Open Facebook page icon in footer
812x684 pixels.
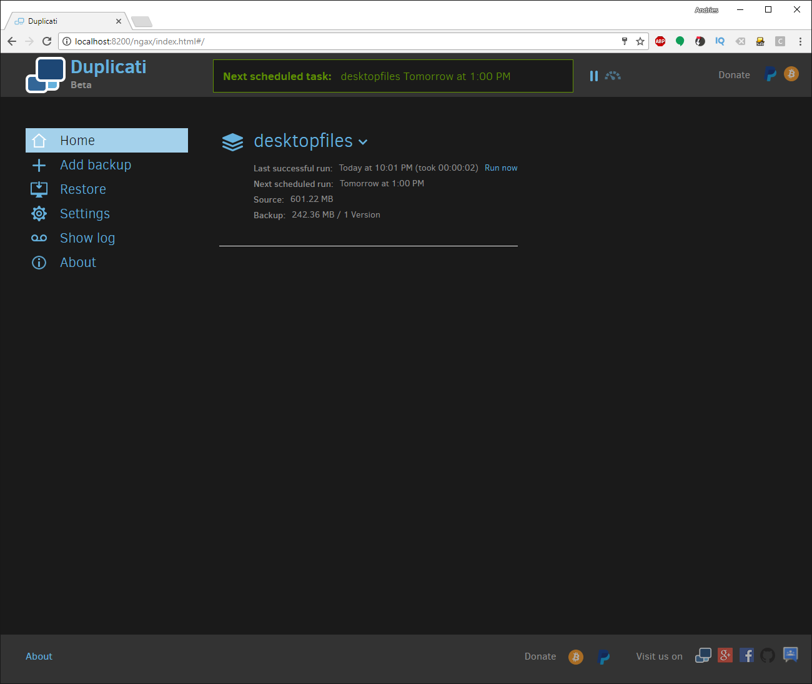[746, 655]
